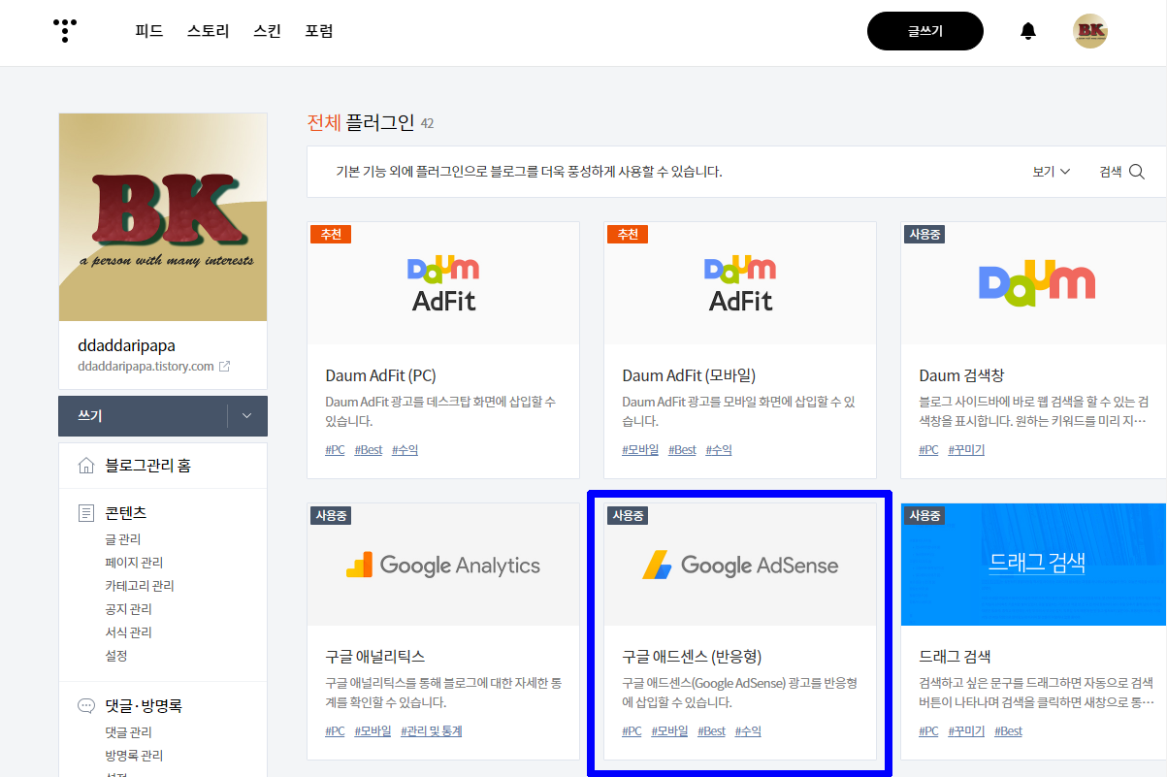
Task: Click #PC tag on Daum AdFit (PC)
Action: (x=336, y=450)
